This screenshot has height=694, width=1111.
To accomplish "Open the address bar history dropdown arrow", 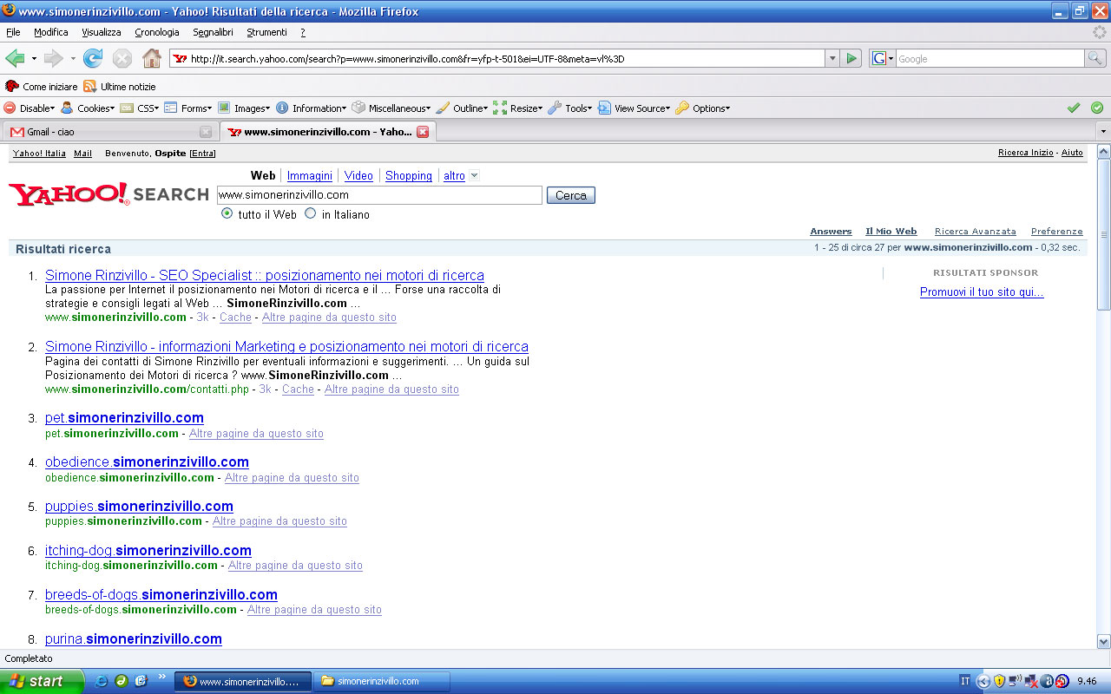I will point(832,59).
